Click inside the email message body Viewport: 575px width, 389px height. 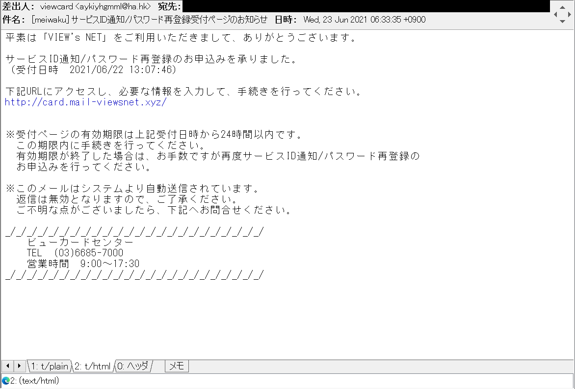point(196,147)
